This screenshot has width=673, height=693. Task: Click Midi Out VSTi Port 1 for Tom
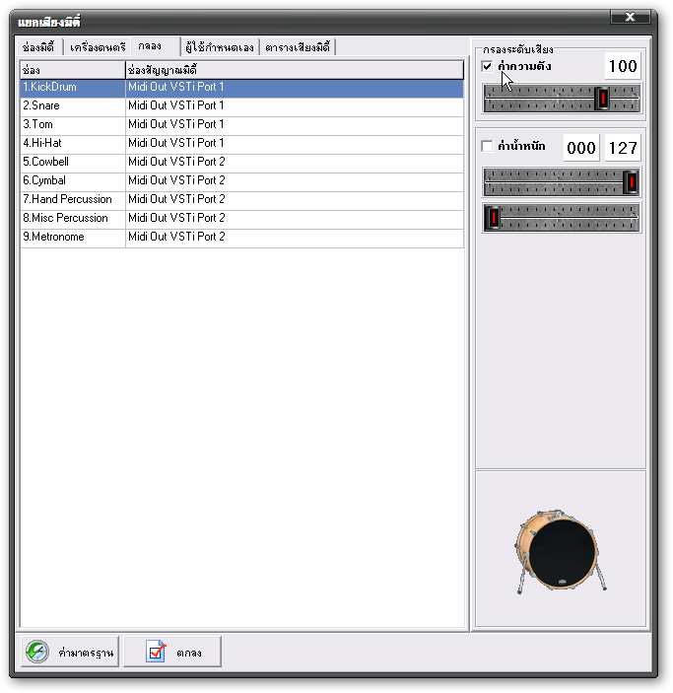[x=175, y=124]
